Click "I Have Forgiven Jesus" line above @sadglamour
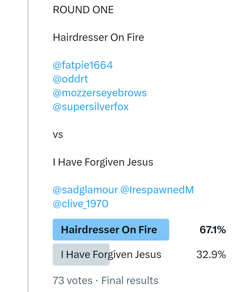The image size is (237, 292). pyautogui.click(x=103, y=162)
